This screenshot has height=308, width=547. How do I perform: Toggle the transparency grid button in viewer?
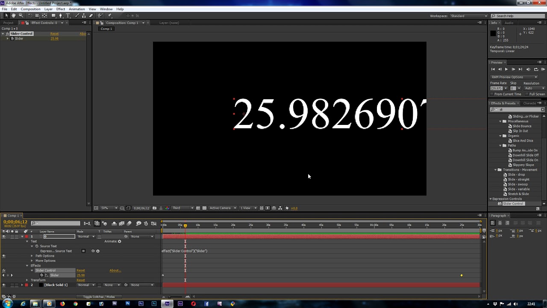pyautogui.click(x=204, y=208)
